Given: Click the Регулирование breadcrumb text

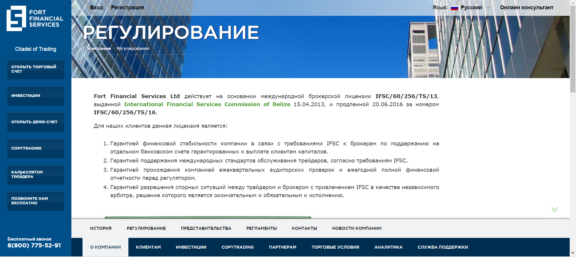Looking at the screenshot, I should pyautogui.click(x=133, y=48).
